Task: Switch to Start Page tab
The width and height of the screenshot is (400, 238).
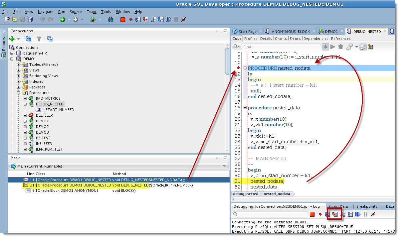Action: (247, 31)
